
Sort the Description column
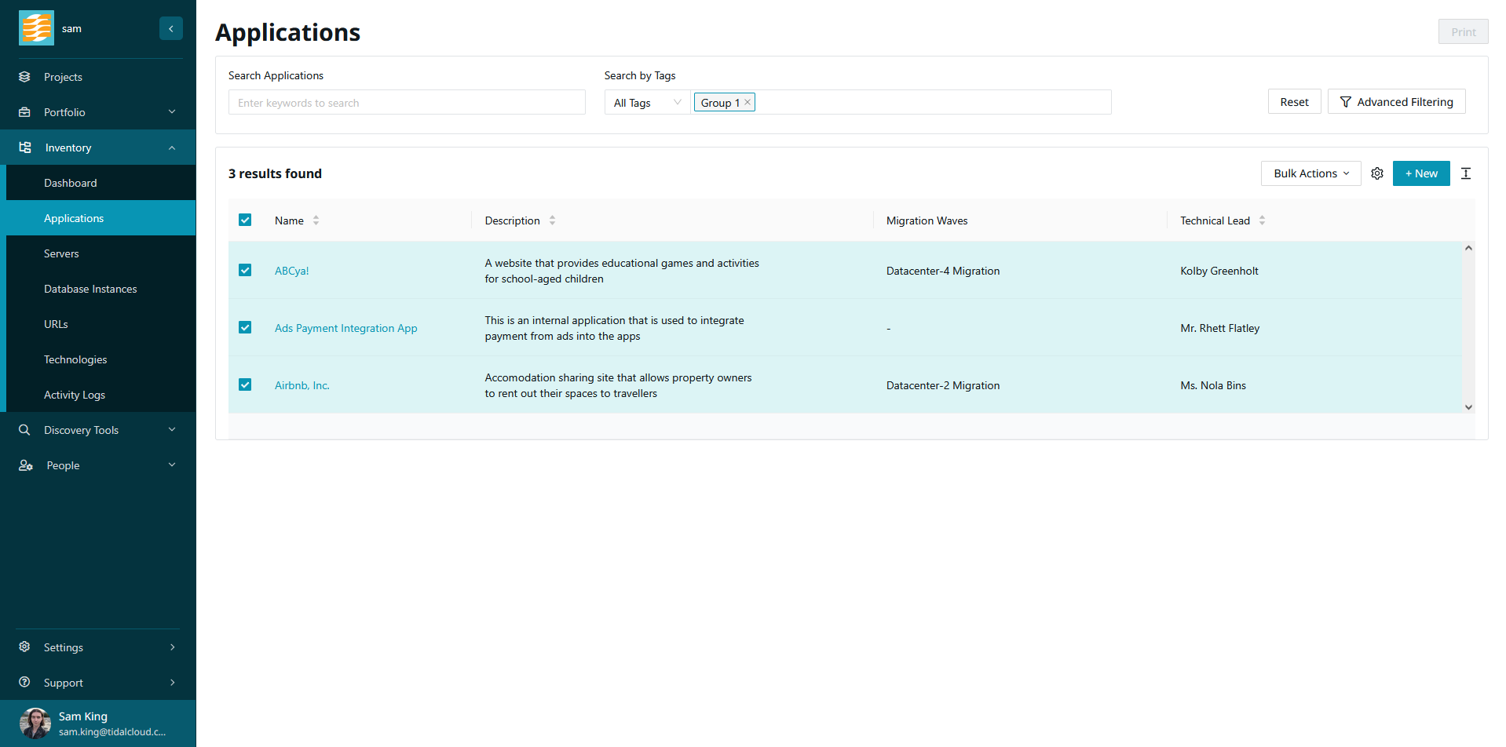tap(552, 220)
